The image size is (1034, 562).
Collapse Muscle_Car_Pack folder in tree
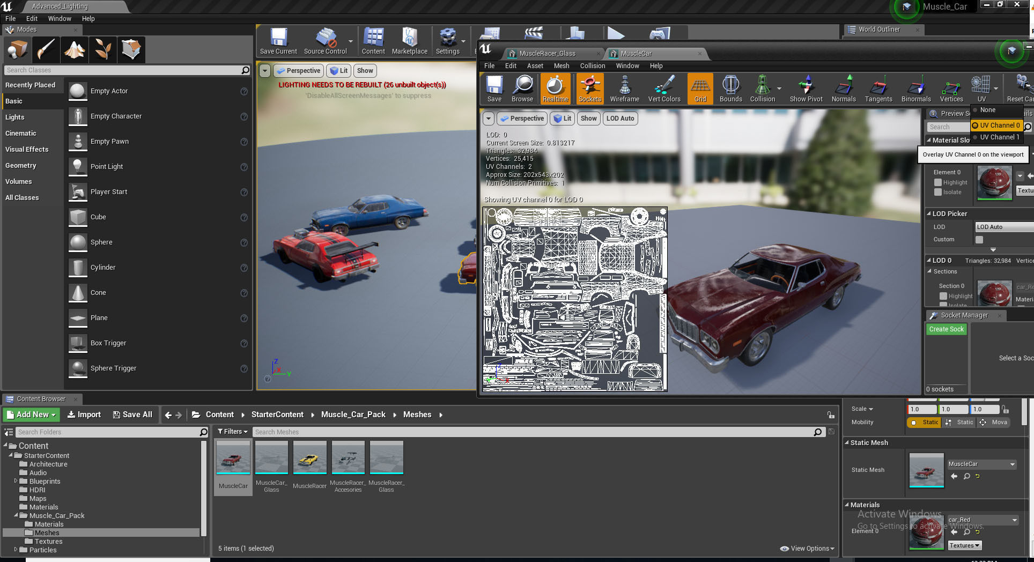(16, 515)
